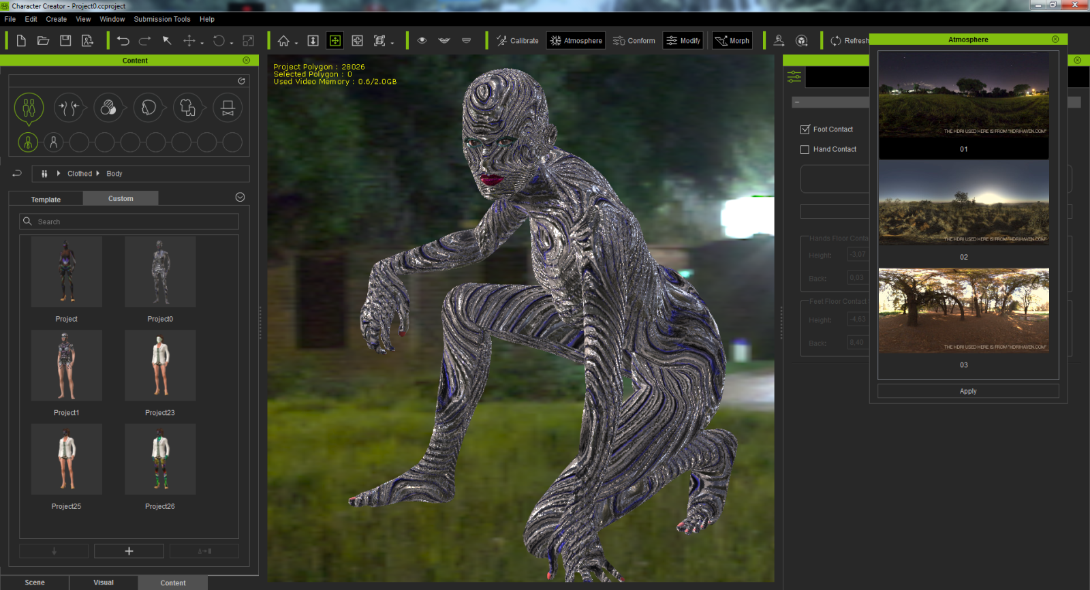The image size is (1090, 590).
Task: Click the add content plus button
Action: (x=129, y=551)
